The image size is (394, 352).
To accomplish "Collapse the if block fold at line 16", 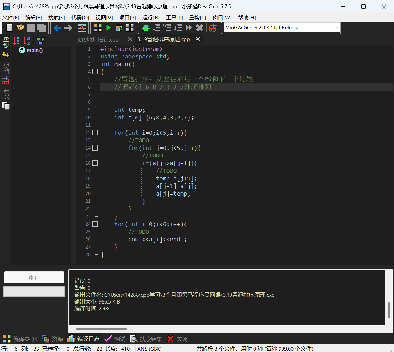I will (x=95, y=163).
